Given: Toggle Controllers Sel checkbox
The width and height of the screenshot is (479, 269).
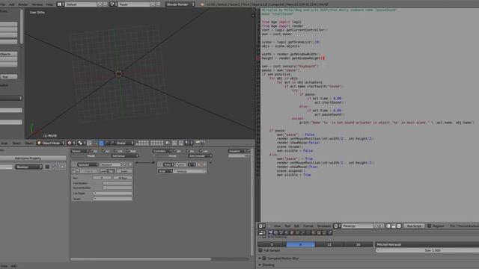Looking at the screenshot, I should pos(174,151).
